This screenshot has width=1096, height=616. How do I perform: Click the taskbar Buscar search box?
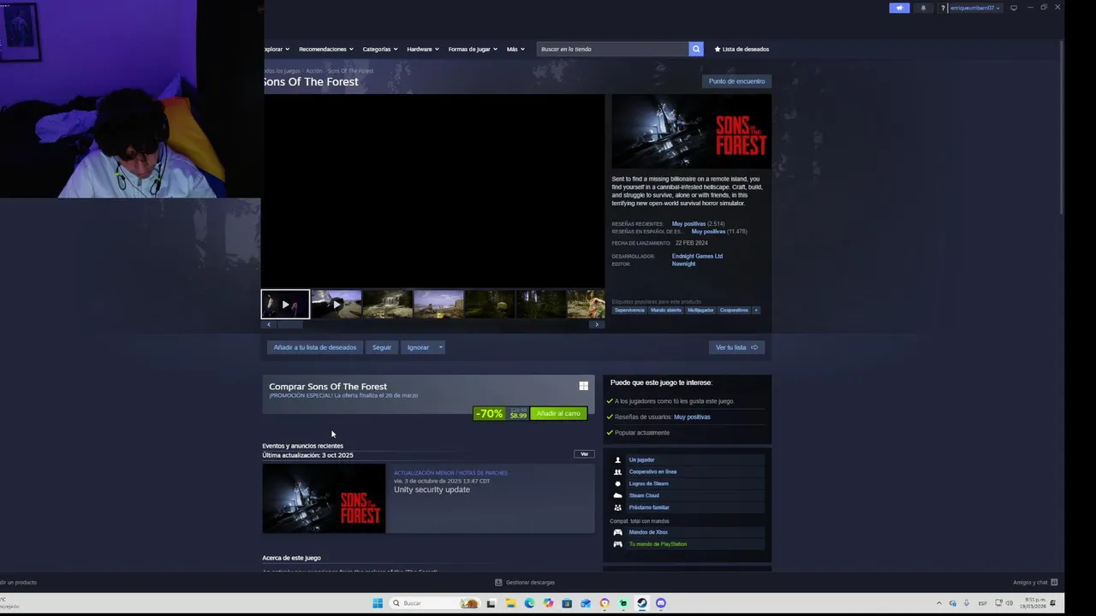[x=435, y=603]
